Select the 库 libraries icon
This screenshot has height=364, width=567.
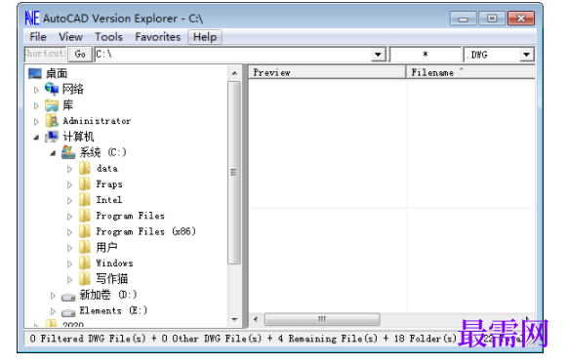pos(52,105)
